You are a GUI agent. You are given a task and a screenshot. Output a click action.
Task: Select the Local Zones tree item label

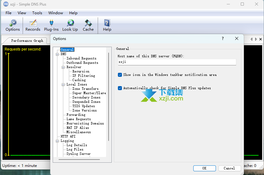pos(77,84)
